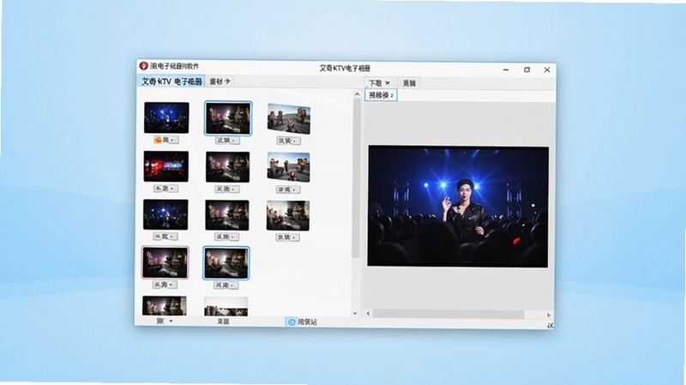Minimize the 艾奇KTV电子相册 window
The height and width of the screenshot is (385, 686).
(x=506, y=69)
